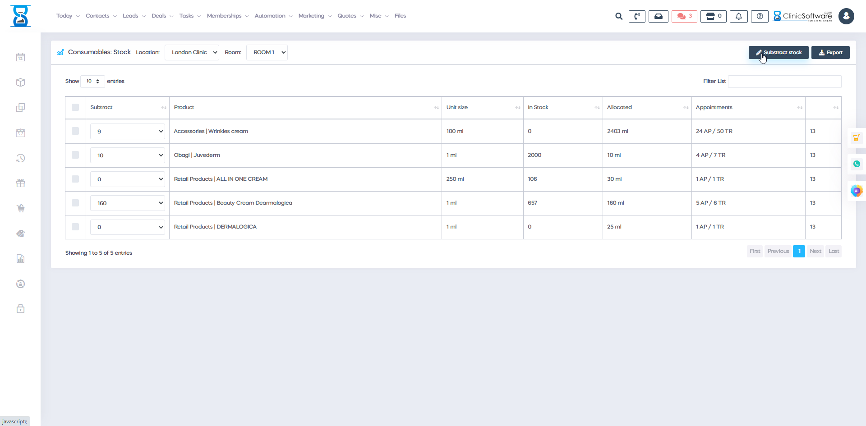This screenshot has width=866, height=426.
Task: Open the AI assistant floating icon
Action: coord(856,191)
